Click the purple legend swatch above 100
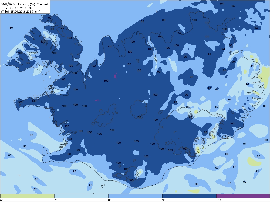Image resolution: width=270 pixels, height=202 pixels. tap(243, 196)
